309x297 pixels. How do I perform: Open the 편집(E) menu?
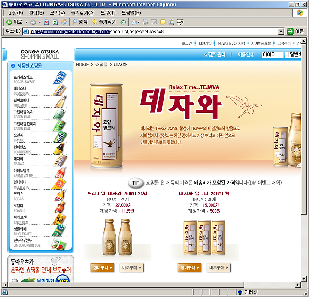click(x=36, y=13)
